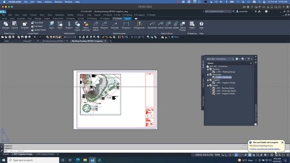Image resolution: width=290 pixels, height=163 pixels.
Task: Open the sheet set selector dropdown
Action: (220, 59)
